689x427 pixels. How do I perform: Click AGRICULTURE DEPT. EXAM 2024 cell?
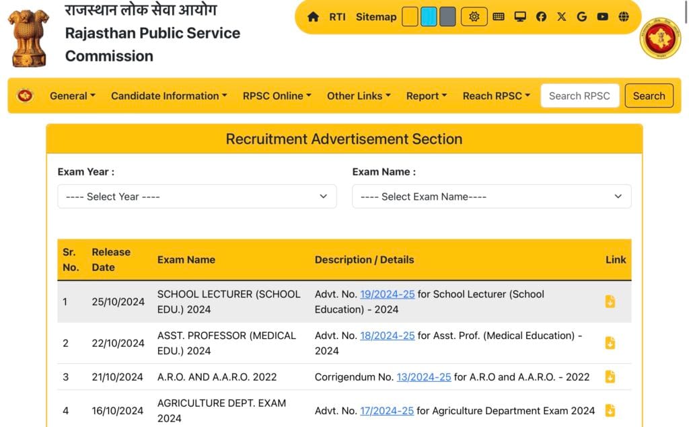[x=221, y=410]
